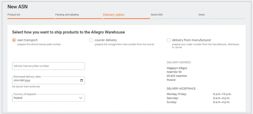Select the Delivery option step
This screenshot has height=114, width=253.
click(114, 15)
